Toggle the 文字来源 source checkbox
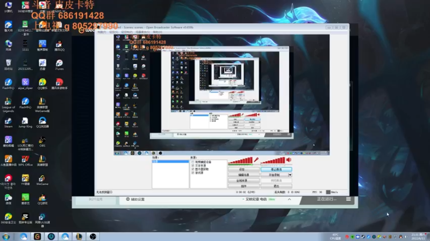This screenshot has height=241, width=430. [x=193, y=165]
